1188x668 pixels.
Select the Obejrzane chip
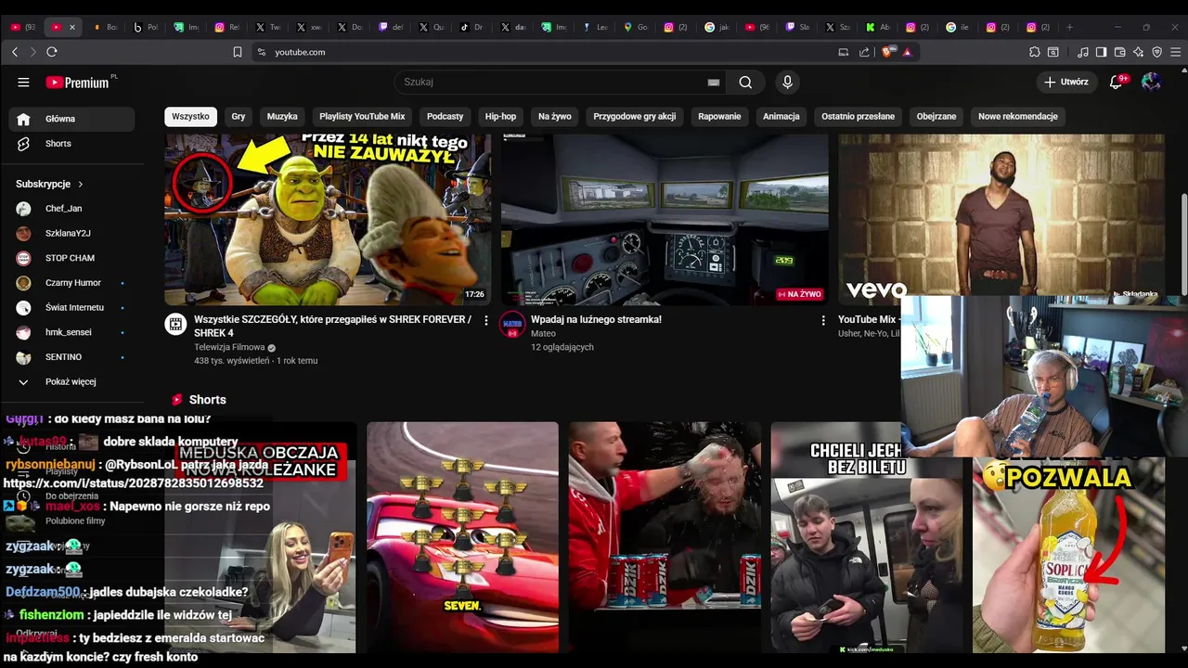pos(936,116)
